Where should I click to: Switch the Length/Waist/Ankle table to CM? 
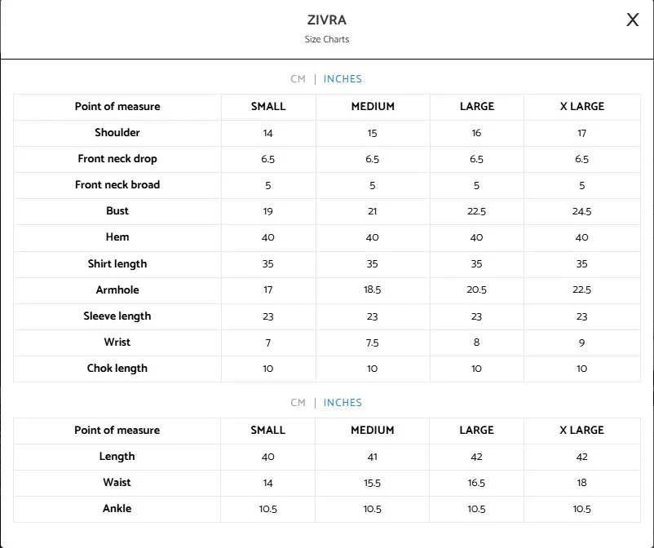click(298, 403)
